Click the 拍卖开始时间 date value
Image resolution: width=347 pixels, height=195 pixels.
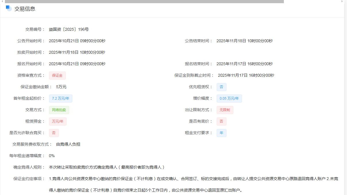click(x=77, y=52)
